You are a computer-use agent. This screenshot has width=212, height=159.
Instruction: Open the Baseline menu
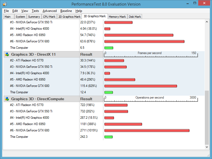click(x=66, y=11)
